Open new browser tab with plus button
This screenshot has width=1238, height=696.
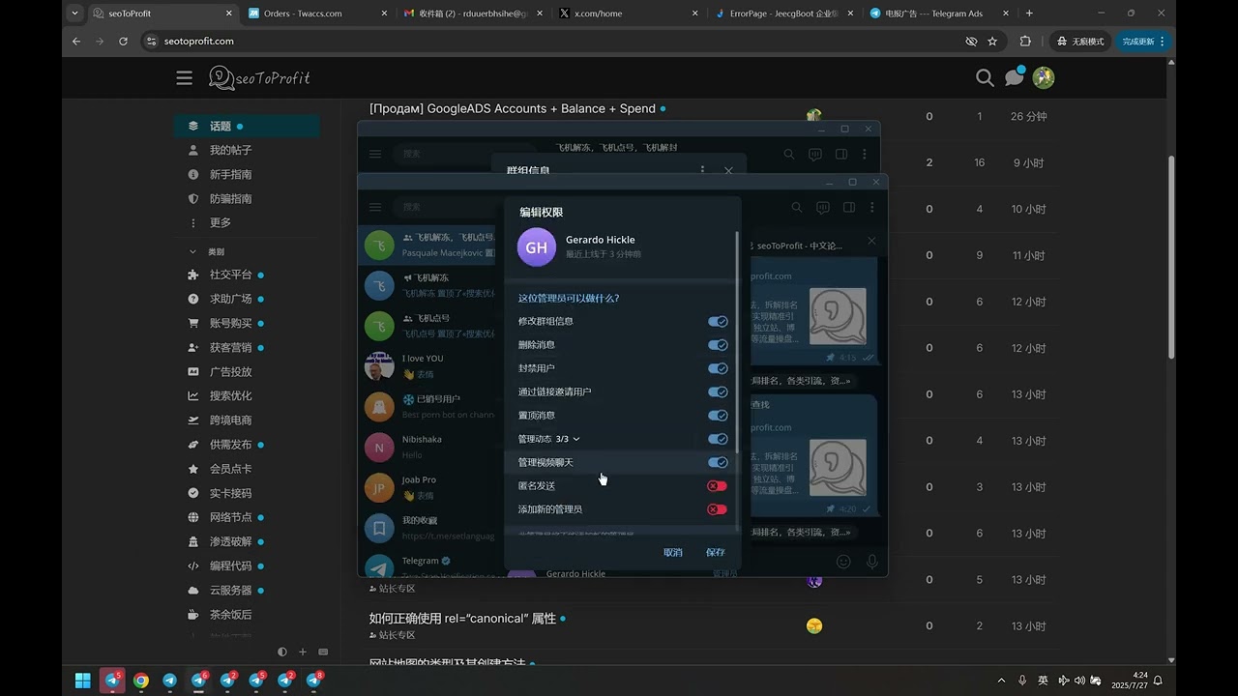pyautogui.click(x=1029, y=14)
